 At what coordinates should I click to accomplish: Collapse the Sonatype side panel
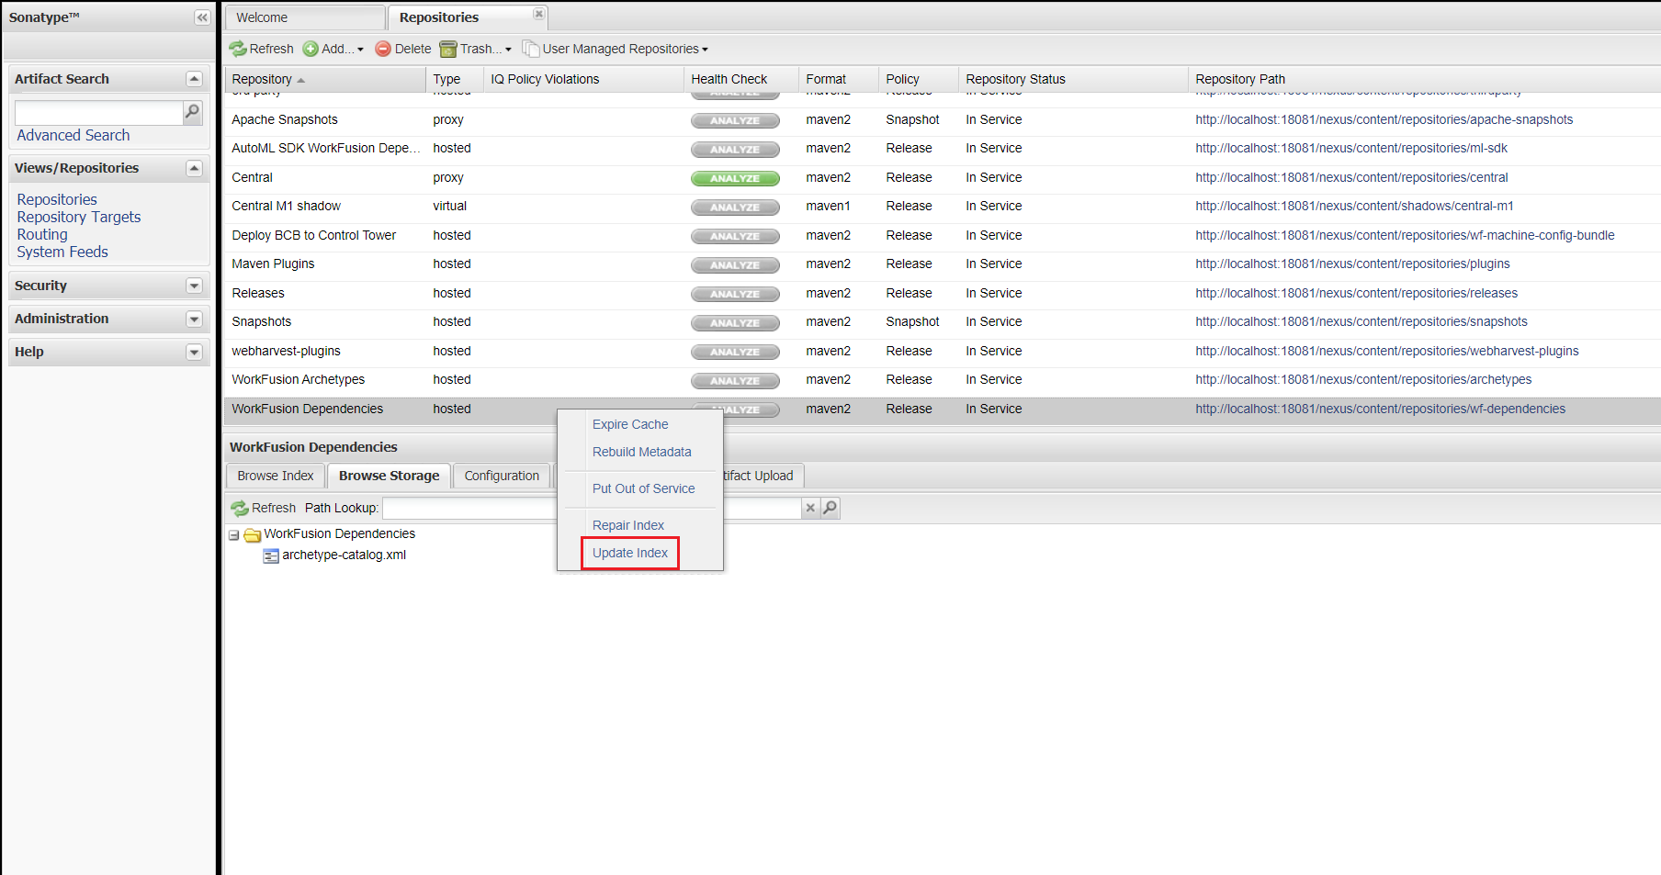click(202, 17)
